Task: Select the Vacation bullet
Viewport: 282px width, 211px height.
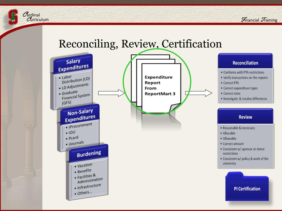Action: tap(83, 165)
